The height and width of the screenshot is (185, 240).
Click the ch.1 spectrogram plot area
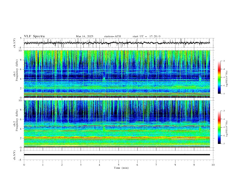[117, 74]
